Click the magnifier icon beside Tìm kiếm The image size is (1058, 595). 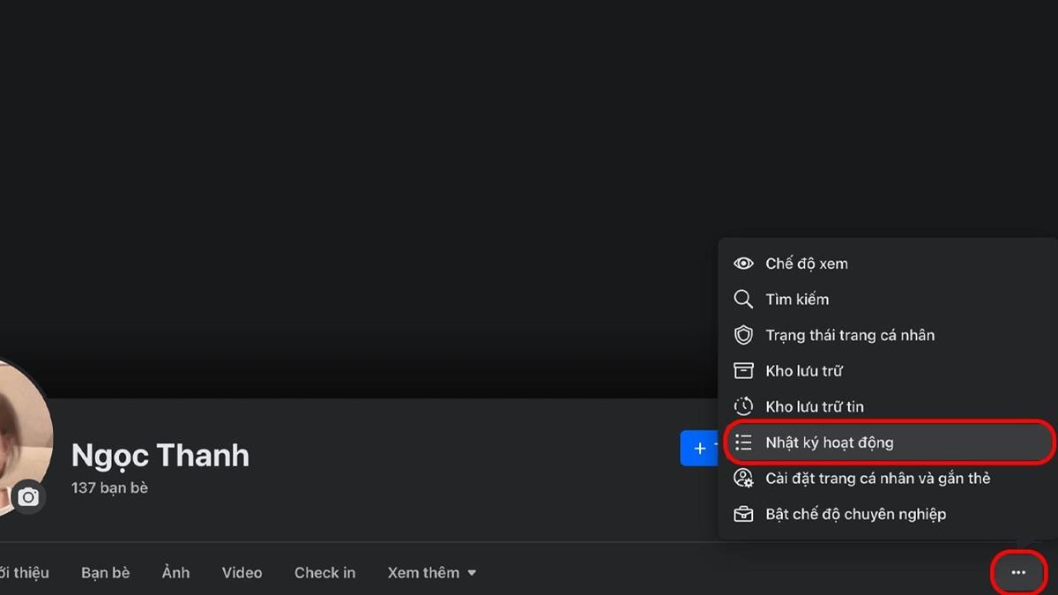(743, 300)
